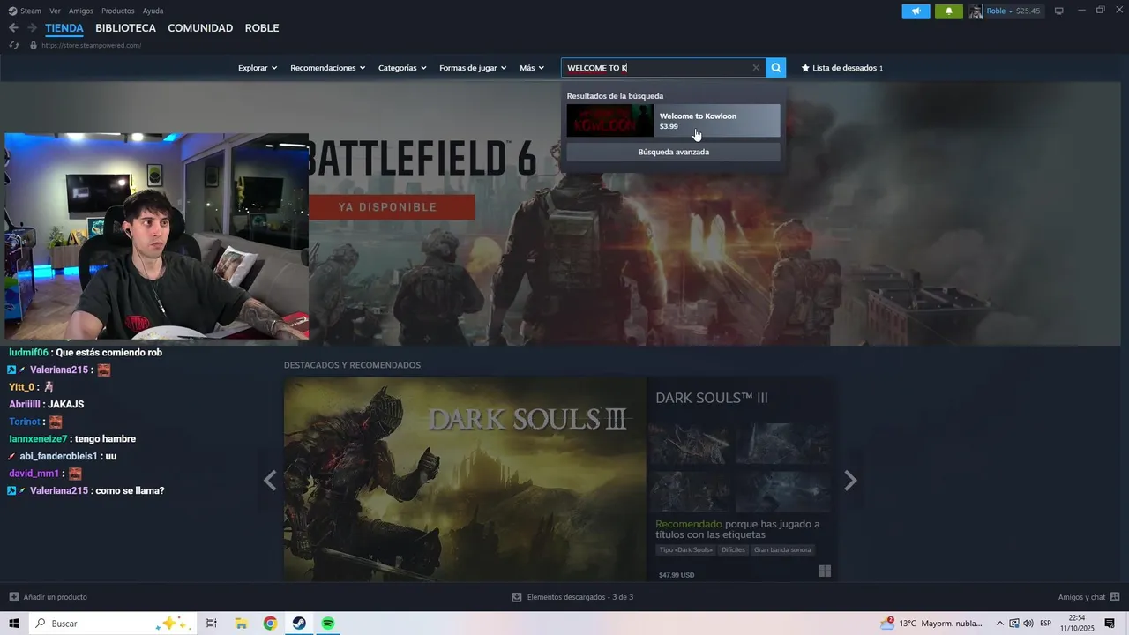Go back with the left arrow
This screenshot has width=1129, height=635.
point(13,28)
